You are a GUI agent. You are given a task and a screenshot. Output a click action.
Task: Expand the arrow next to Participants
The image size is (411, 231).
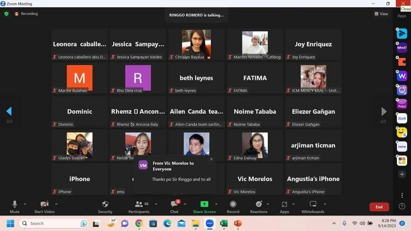pos(156,204)
